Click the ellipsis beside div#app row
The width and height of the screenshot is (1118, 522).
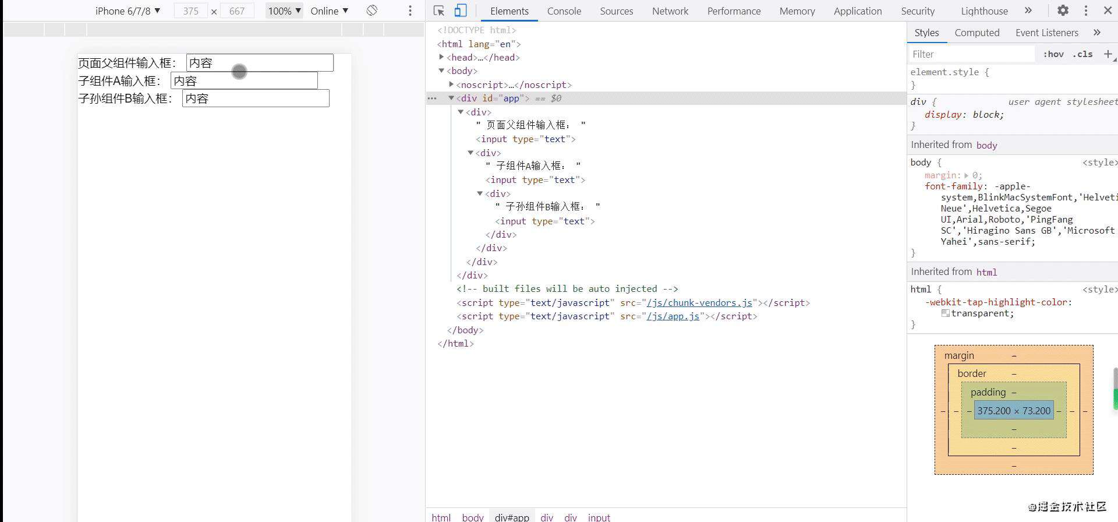(x=432, y=98)
